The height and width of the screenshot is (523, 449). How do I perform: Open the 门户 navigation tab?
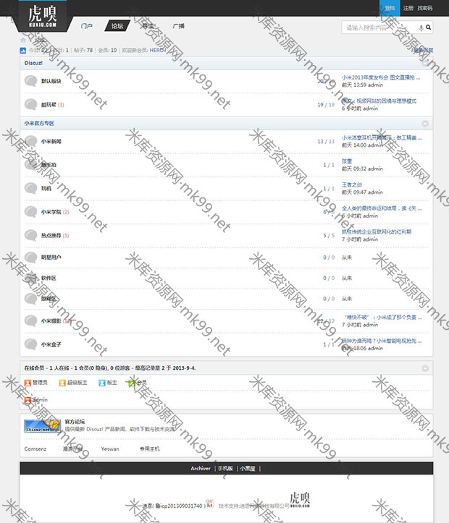[x=86, y=26]
